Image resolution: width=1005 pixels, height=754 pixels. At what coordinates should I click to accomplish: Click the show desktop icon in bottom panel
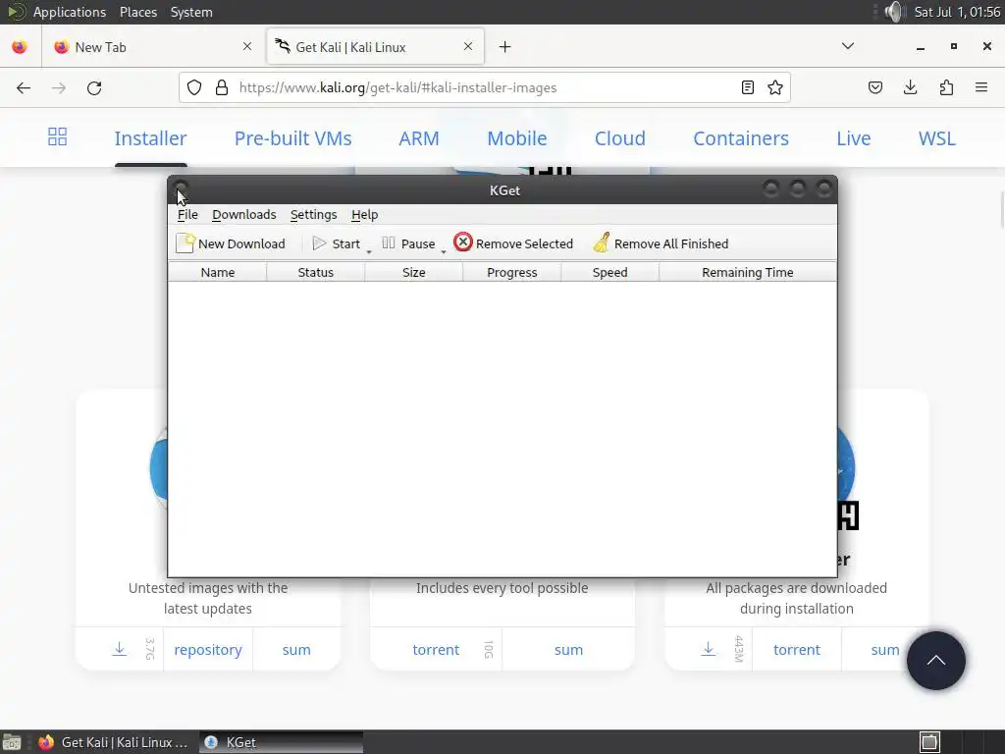12,742
